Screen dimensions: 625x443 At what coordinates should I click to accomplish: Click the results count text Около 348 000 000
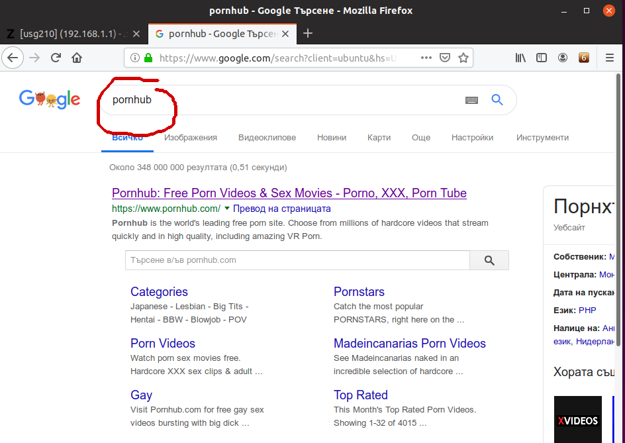pos(198,168)
